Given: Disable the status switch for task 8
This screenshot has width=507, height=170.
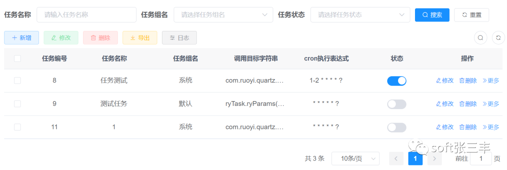Looking at the screenshot, I should coord(397,81).
